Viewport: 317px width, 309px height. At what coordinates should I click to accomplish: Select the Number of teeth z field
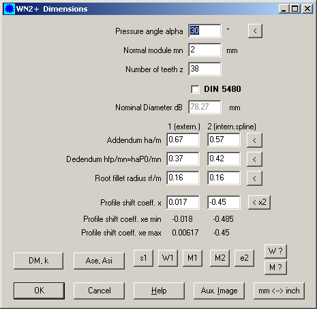tap(205, 69)
